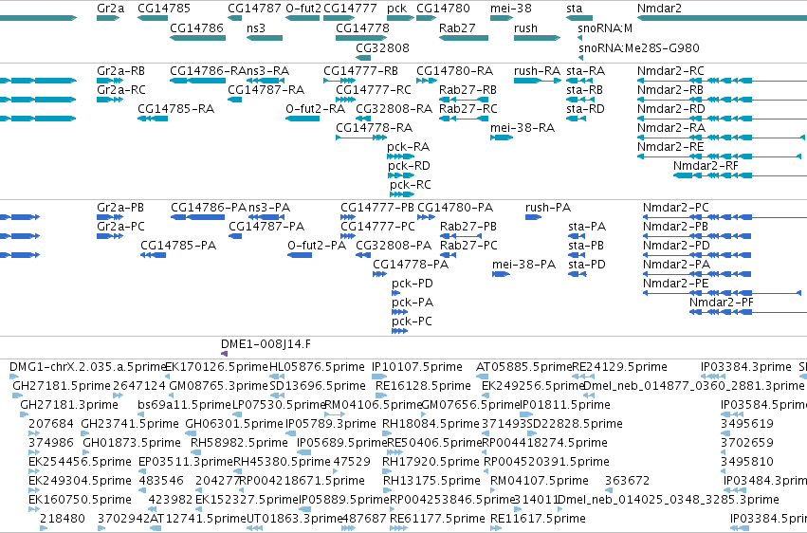Image resolution: width=807 pixels, height=533 pixels.
Task: Click the ns3 gene label
Action: click(256, 28)
